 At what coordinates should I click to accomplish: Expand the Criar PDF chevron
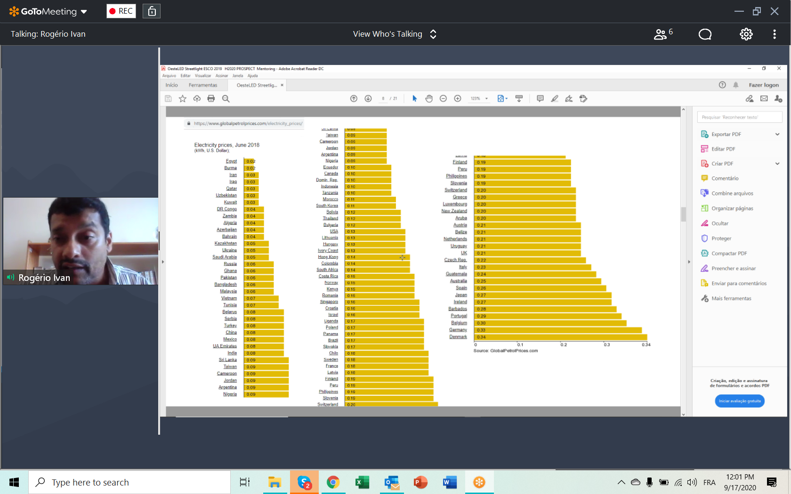[x=777, y=164]
